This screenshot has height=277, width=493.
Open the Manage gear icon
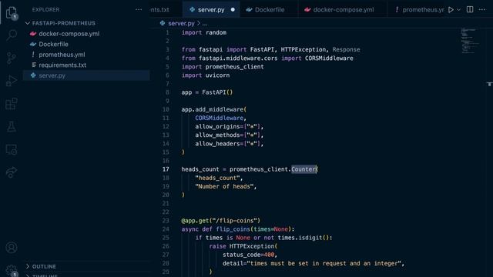(x=12, y=270)
